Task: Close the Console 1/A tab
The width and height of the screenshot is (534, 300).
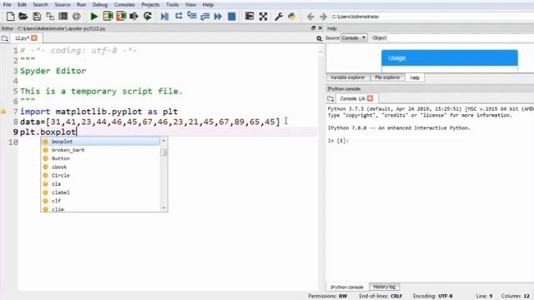Action: (370, 98)
